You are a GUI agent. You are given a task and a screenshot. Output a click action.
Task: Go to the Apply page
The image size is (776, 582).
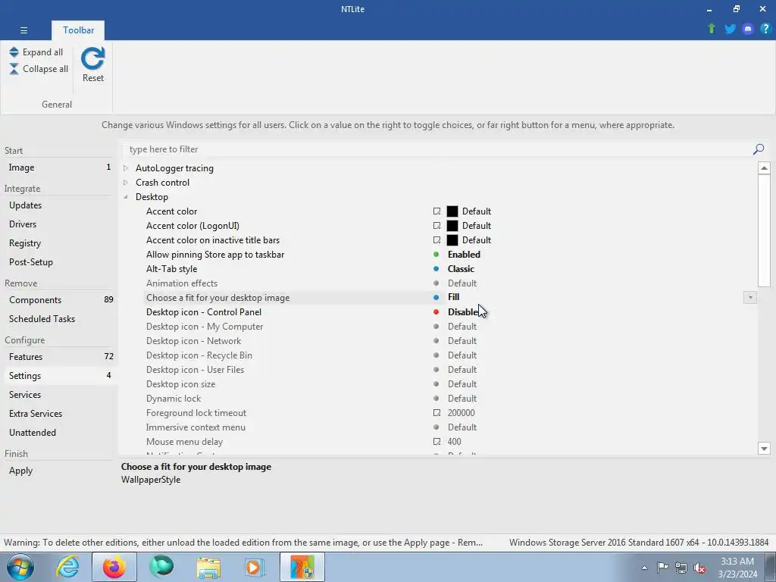[59, 471]
